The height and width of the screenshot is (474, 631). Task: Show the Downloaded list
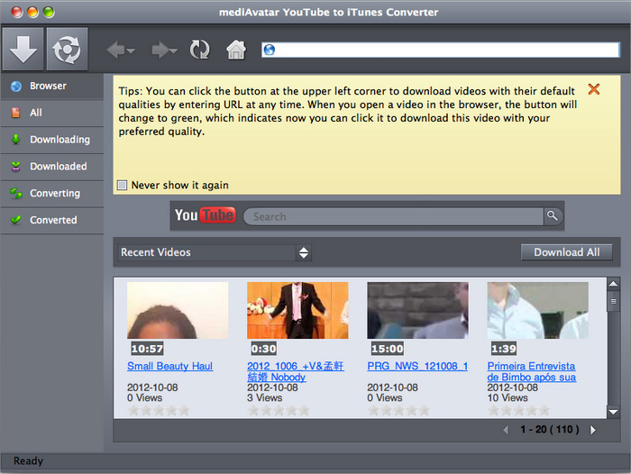point(52,166)
